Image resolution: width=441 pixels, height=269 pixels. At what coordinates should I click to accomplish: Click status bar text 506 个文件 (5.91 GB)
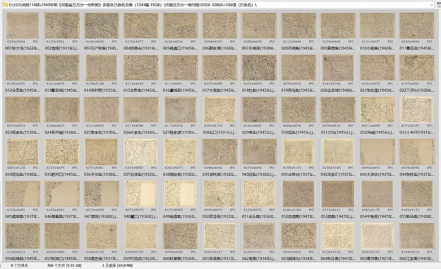point(64,265)
